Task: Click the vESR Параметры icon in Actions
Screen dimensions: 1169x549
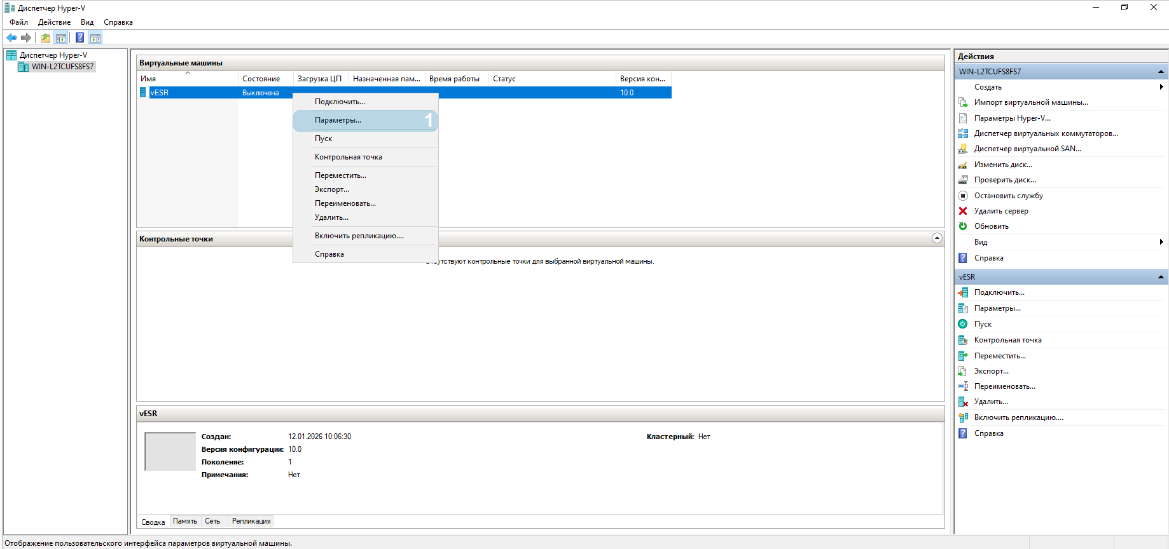Action: pos(963,308)
